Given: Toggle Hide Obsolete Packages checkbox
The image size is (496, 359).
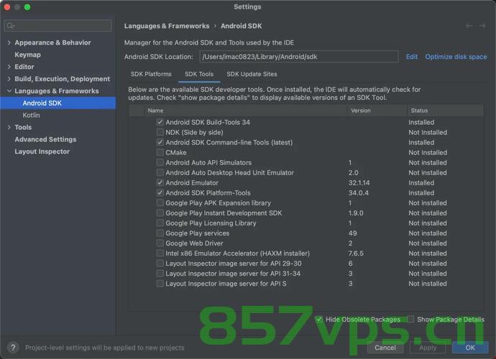Looking at the screenshot, I should (319, 320).
